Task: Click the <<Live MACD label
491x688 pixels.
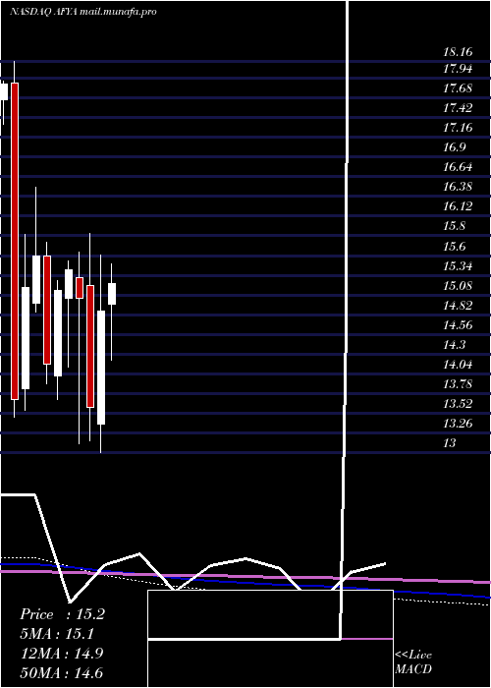Action: [x=413, y=661]
